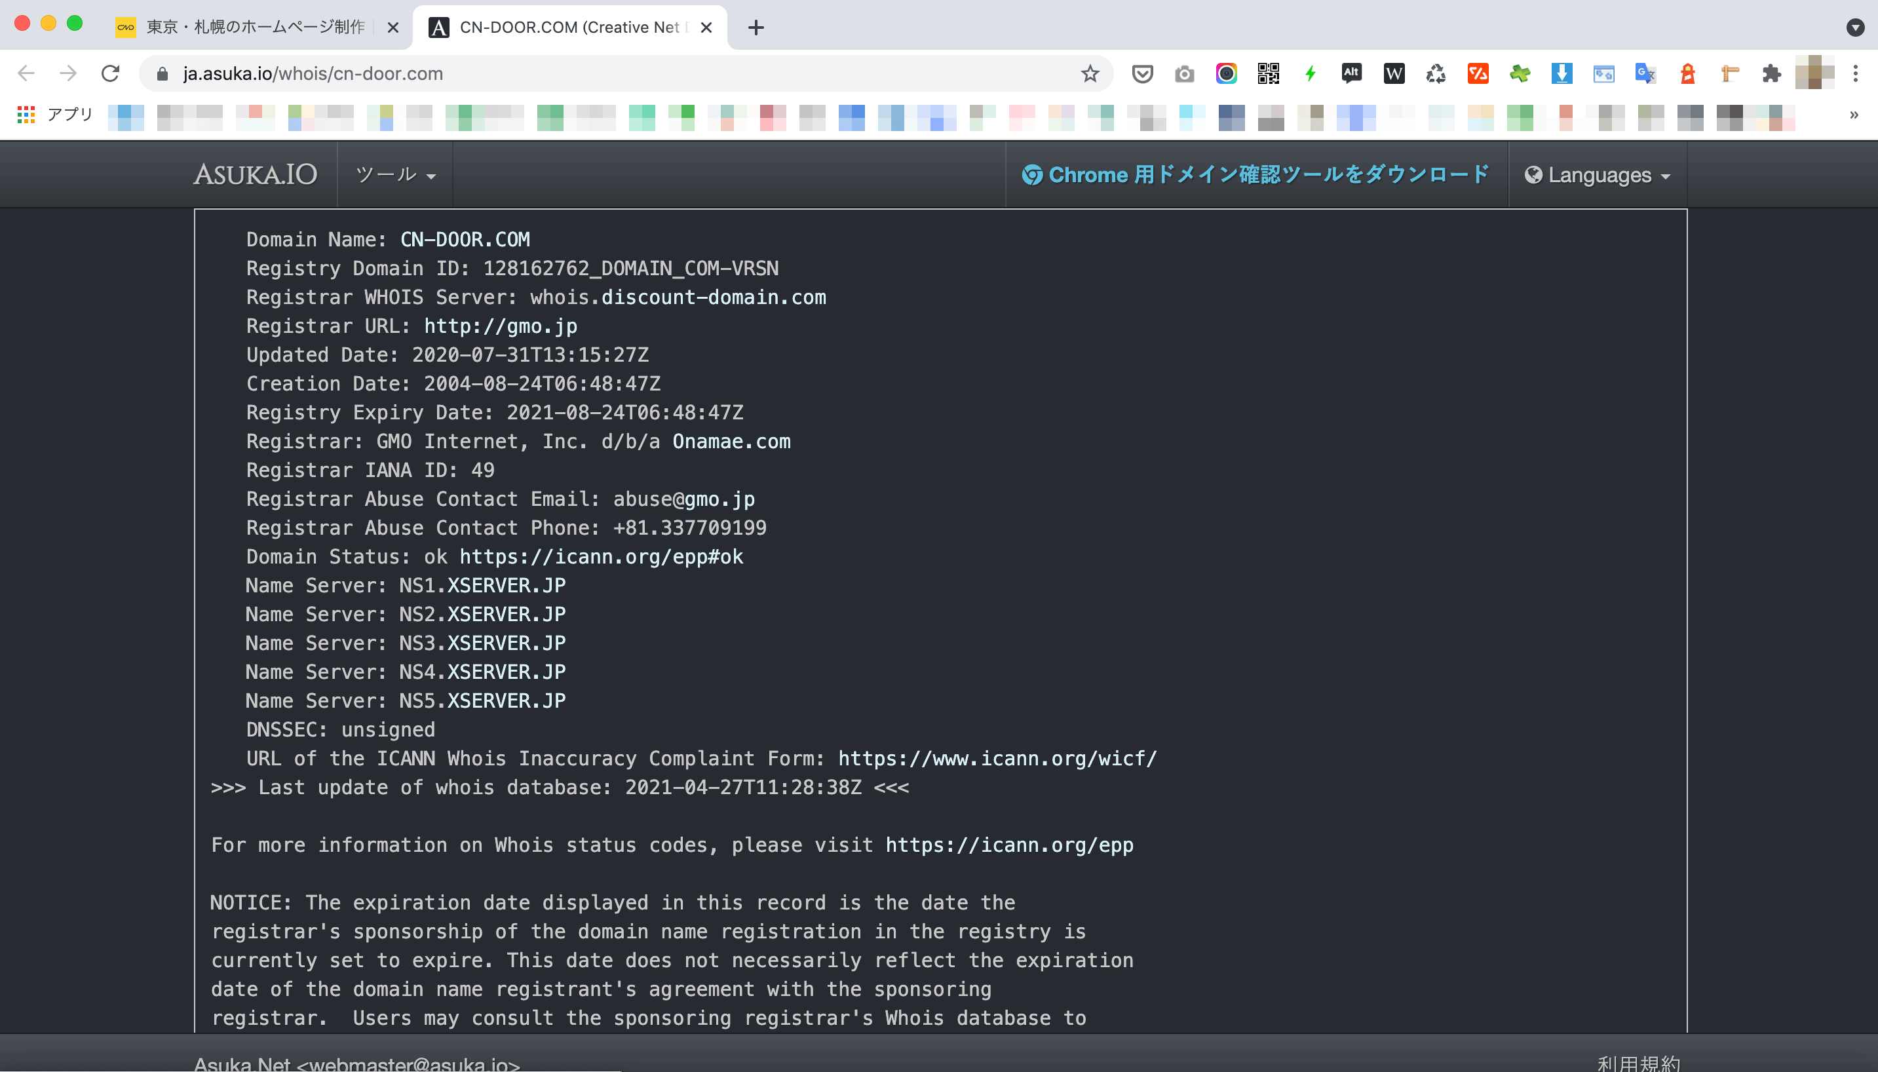
Task: Click the Last update of whois database line
Action: pyautogui.click(x=560, y=788)
